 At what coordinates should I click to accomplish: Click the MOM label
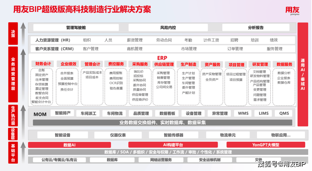(x=40, y=114)
